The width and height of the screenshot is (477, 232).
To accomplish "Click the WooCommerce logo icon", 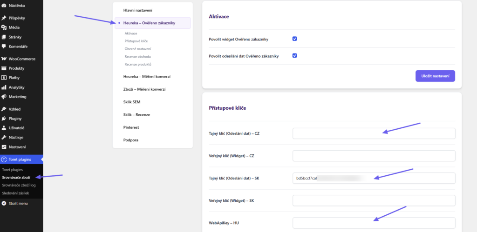I will (x=4, y=59).
